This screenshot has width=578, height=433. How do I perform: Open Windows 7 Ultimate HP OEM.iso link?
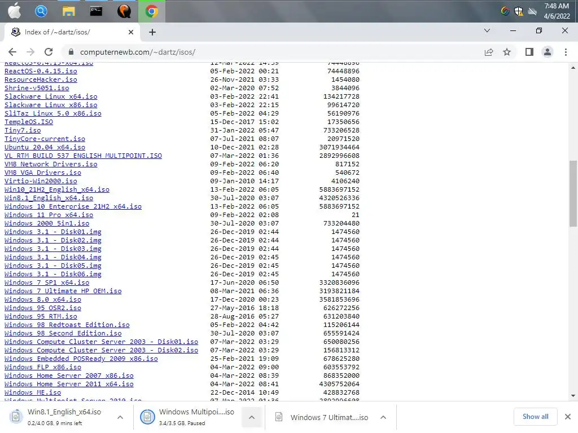tap(63, 291)
